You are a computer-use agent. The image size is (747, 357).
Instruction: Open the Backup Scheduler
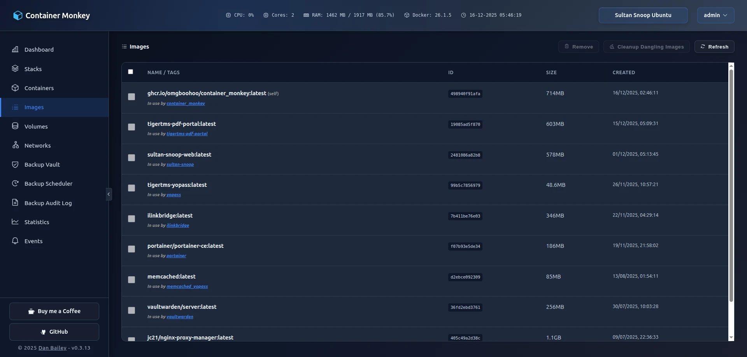[48, 183]
